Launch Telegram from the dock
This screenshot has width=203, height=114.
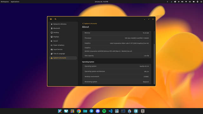91,111
